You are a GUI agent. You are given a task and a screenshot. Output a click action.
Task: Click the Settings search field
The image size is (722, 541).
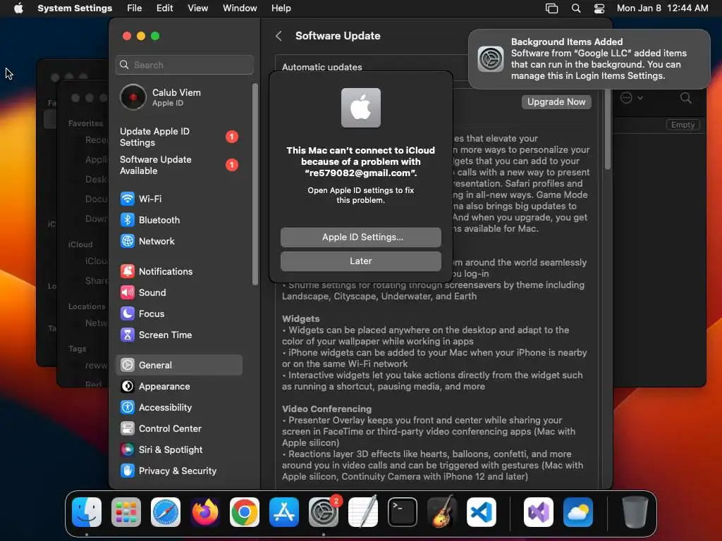tap(184, 65)
